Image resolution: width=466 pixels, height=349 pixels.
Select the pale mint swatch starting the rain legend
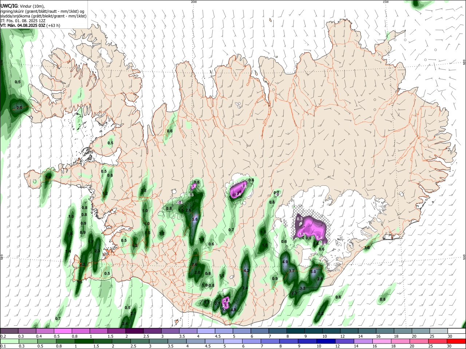tap(10, 341)
